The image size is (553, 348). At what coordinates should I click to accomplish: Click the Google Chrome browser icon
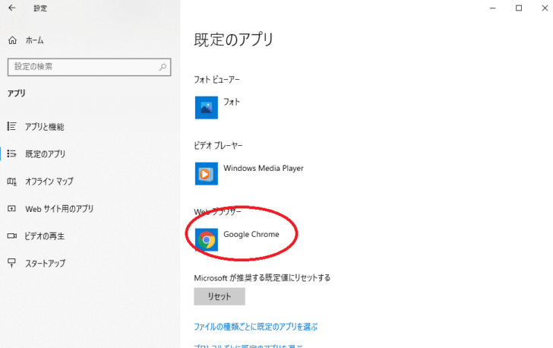click(x=207, y=239)
